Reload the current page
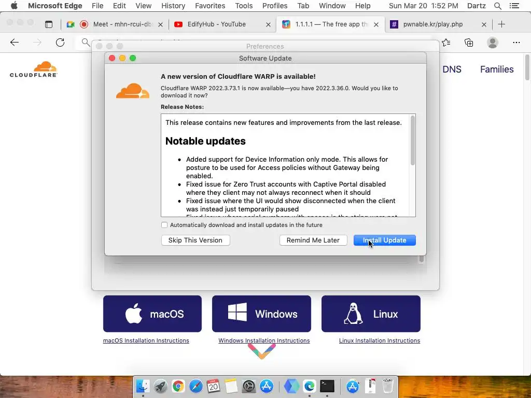 pos(60,42)
